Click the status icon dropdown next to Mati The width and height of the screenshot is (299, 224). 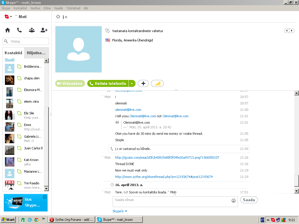(x=8, y=17)
